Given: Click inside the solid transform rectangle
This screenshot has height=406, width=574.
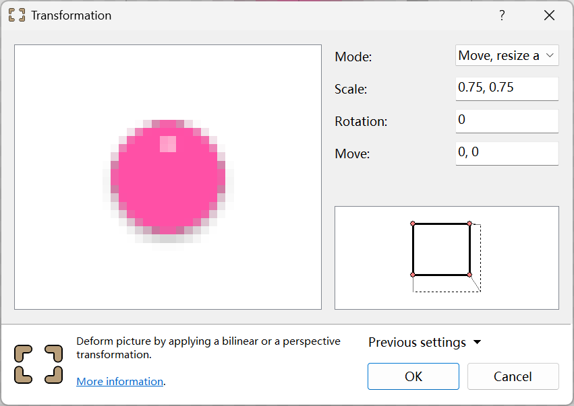Looking at the screenshot, I should click(441, 249).
